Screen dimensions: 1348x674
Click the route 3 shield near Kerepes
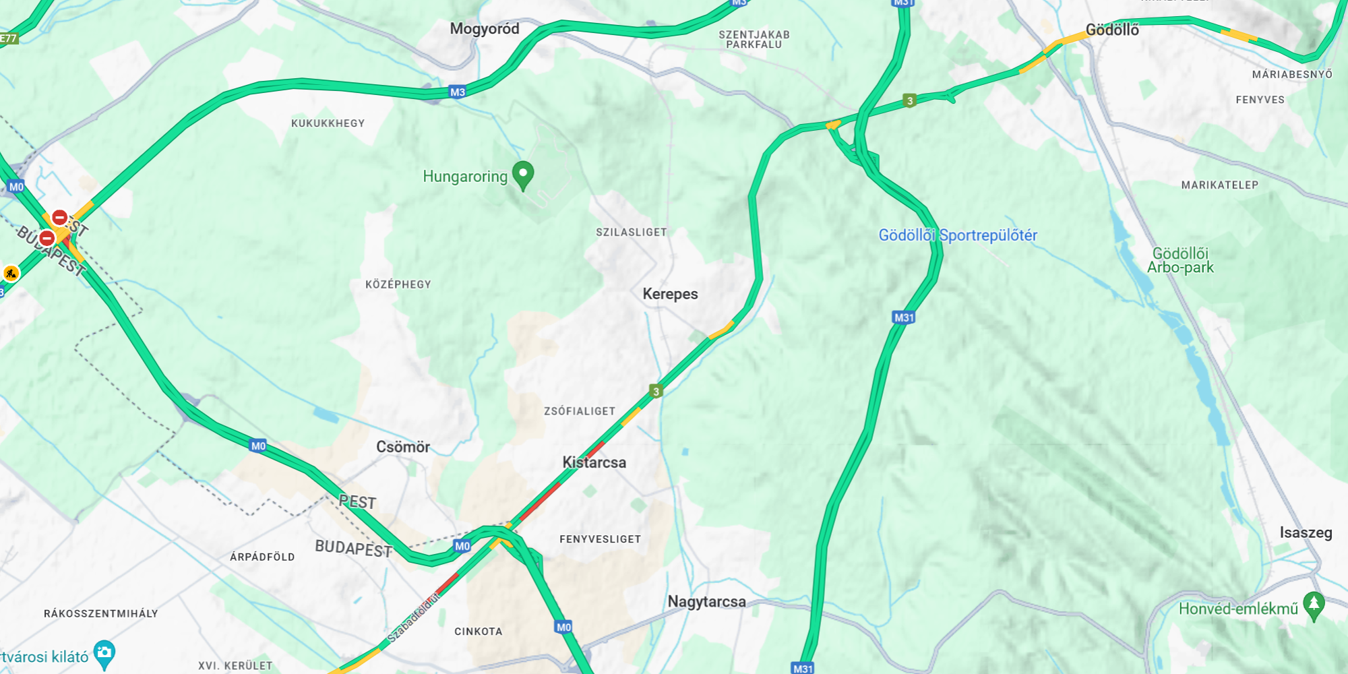click(x=656, y=391)
